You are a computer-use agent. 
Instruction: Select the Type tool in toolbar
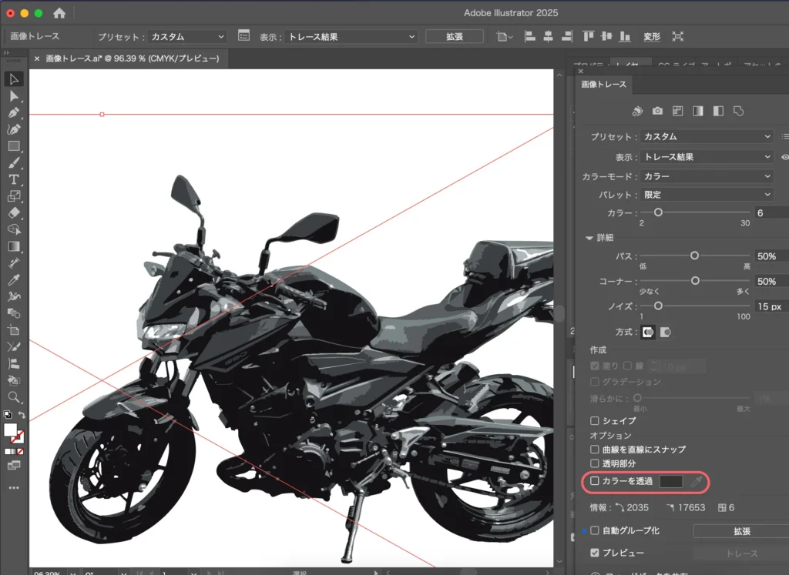[x=14, y=179]
